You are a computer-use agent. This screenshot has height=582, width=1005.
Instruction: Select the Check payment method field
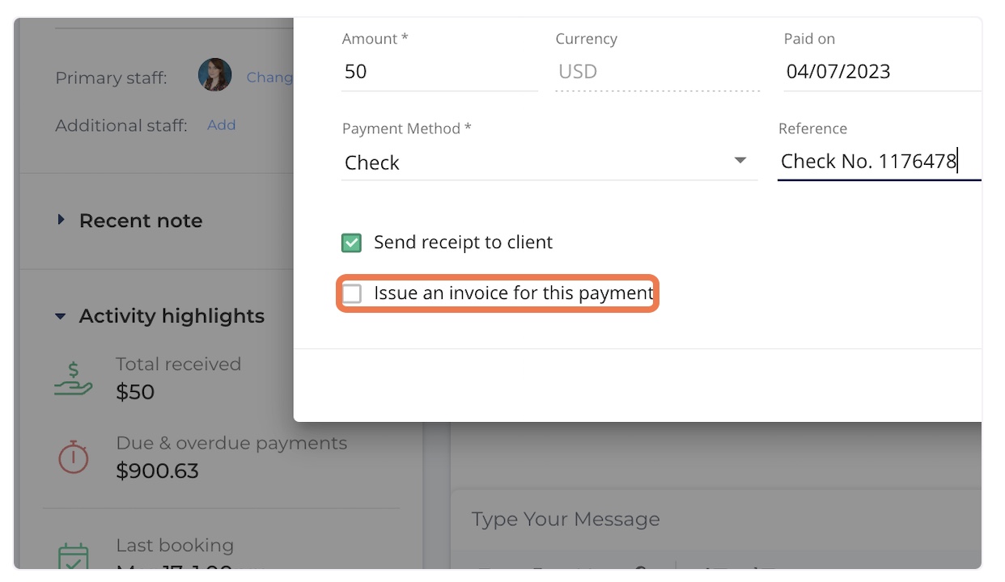[549, 162]
